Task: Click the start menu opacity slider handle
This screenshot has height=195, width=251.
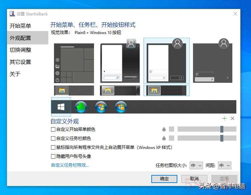Action: [x=222, y=129]
